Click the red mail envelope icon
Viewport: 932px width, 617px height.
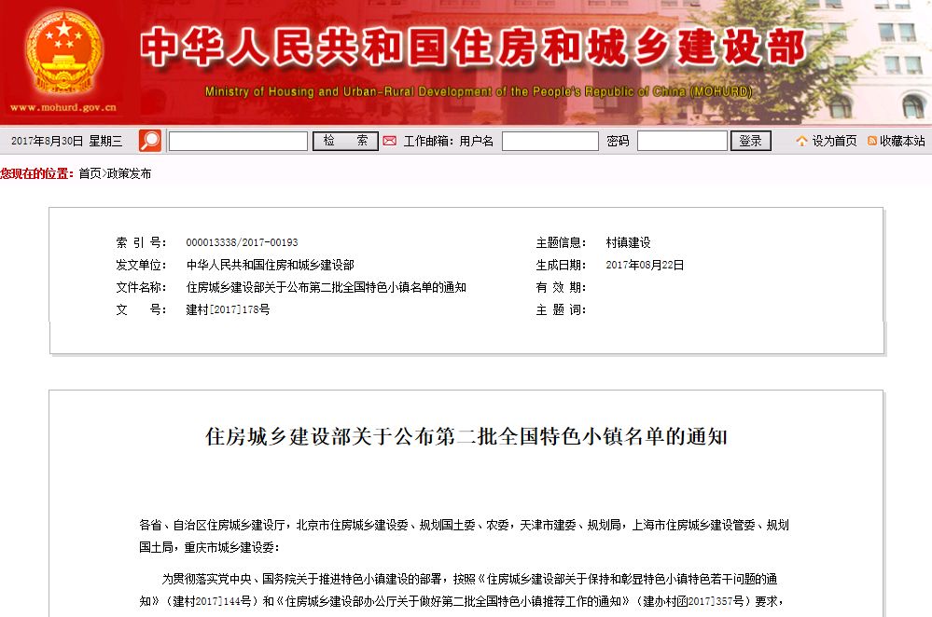(x=389, y=141)
